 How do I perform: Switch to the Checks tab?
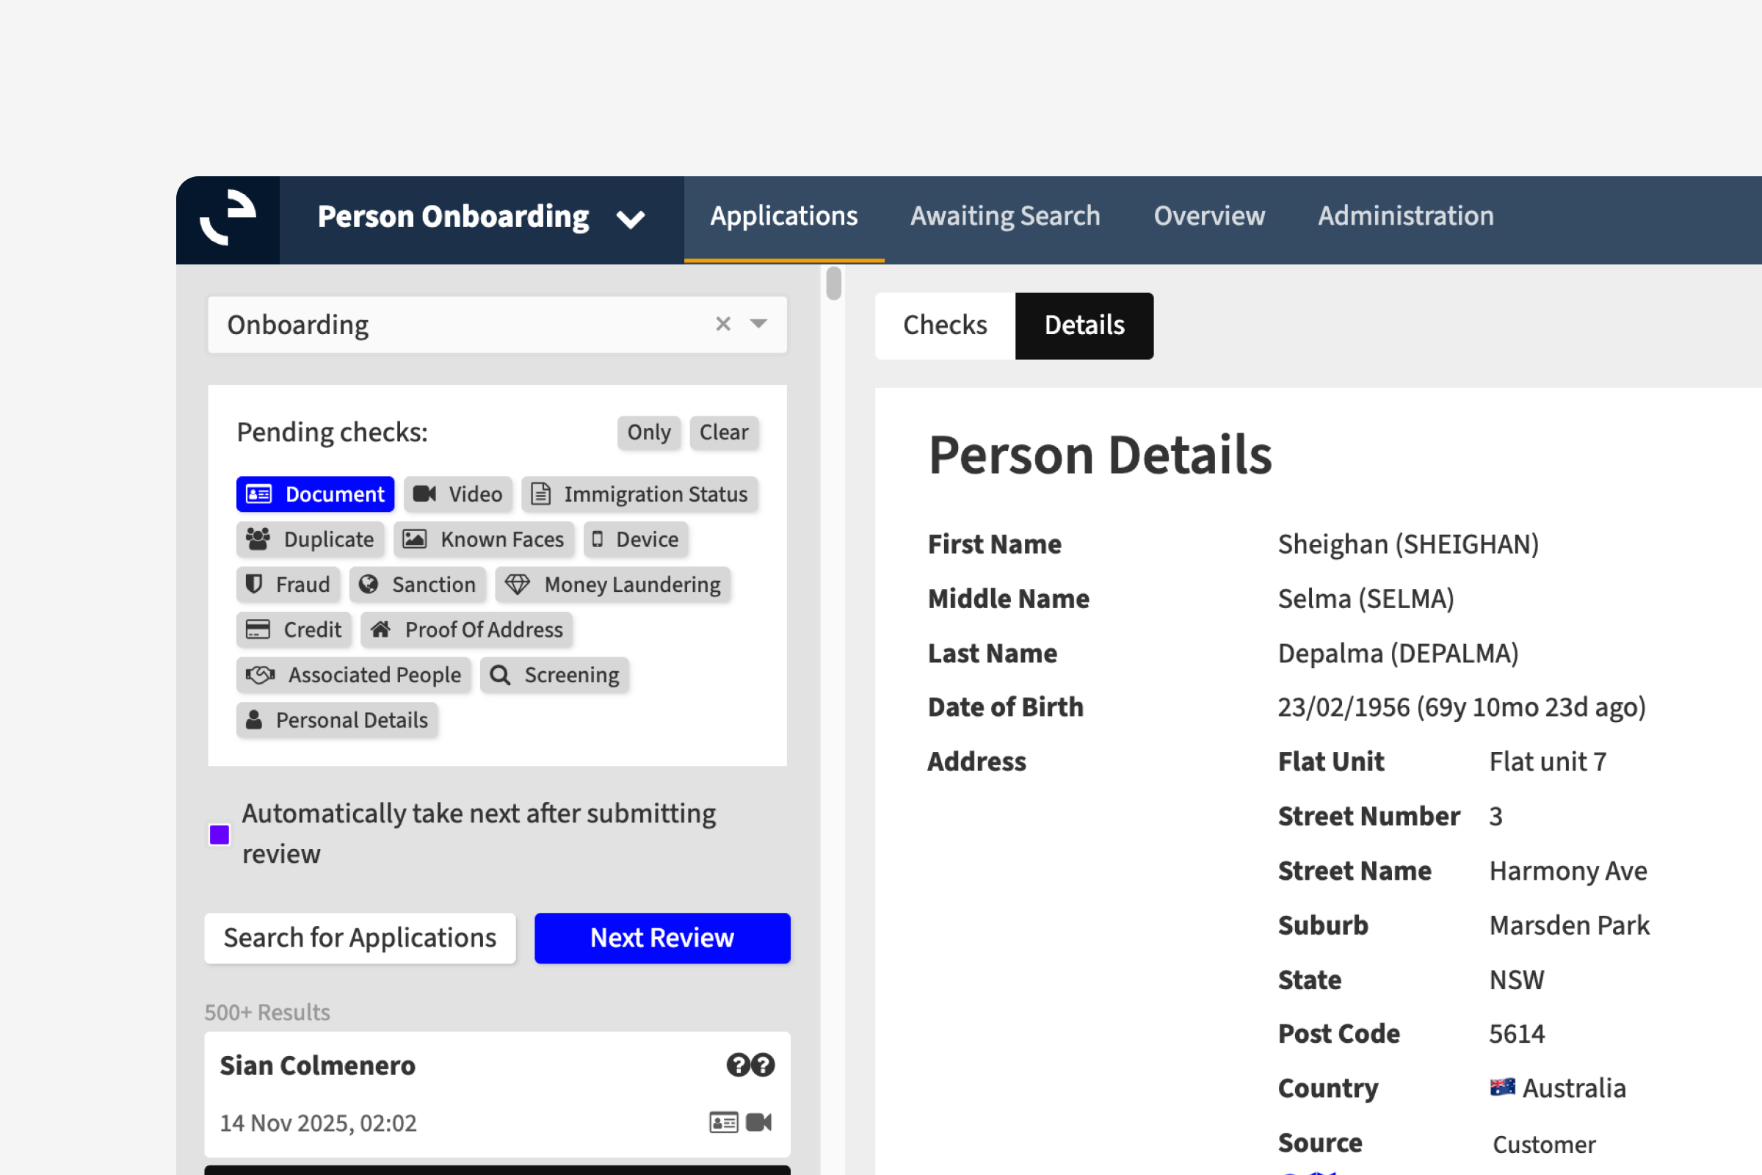[x=945, y=325]
